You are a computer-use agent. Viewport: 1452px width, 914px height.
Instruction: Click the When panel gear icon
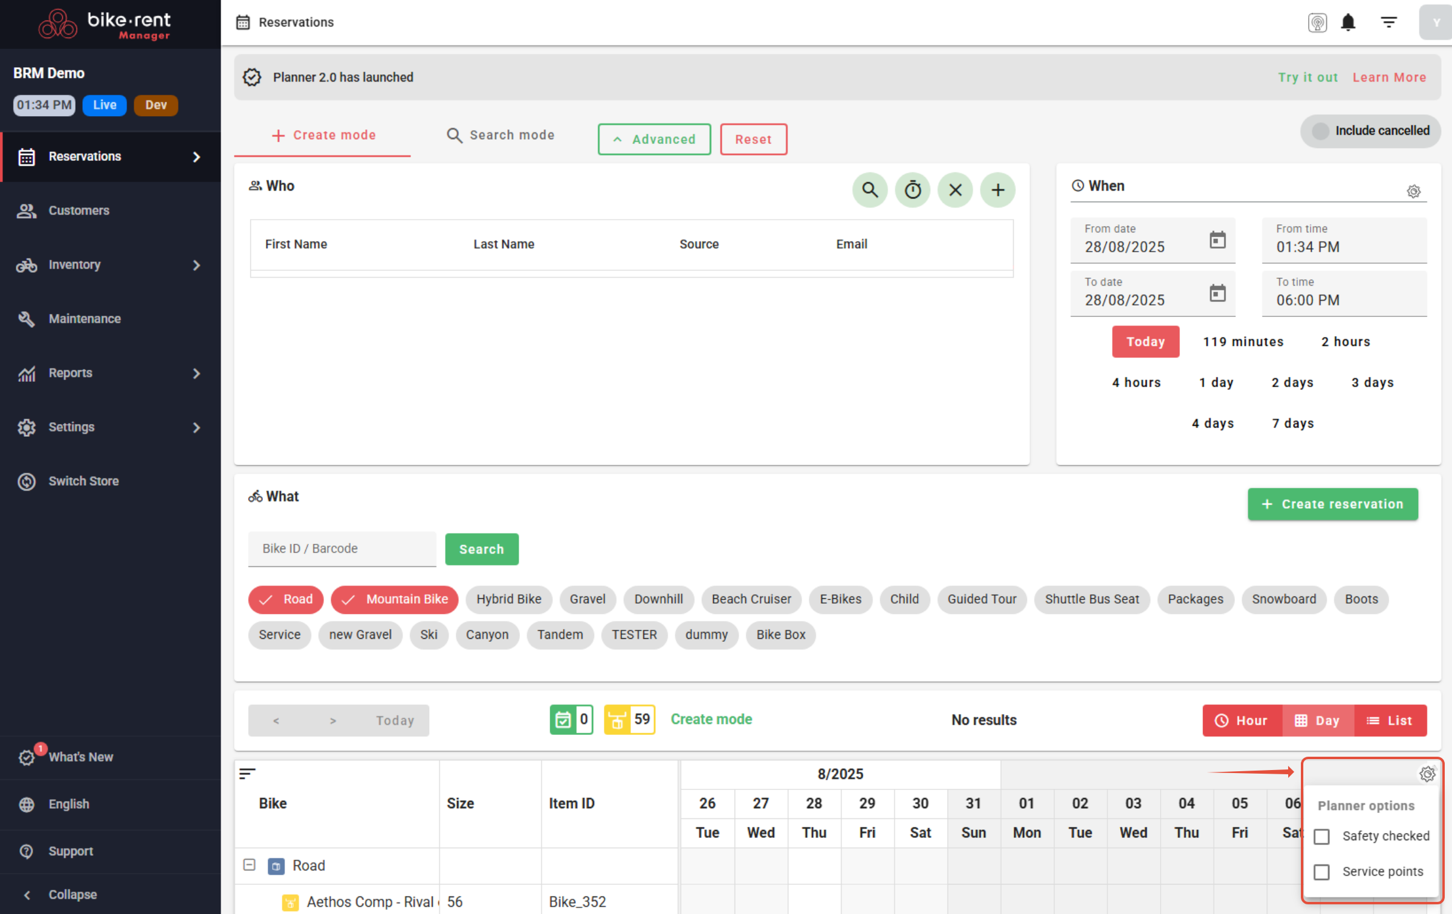pos(1413,191)
